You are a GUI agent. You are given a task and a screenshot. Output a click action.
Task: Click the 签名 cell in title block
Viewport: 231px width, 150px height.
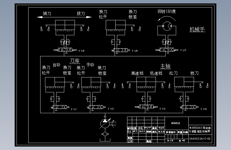(154, 128)
